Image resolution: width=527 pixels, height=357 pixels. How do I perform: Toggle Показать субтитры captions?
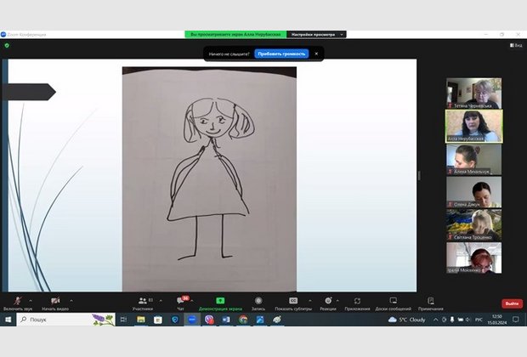[293, 302]
